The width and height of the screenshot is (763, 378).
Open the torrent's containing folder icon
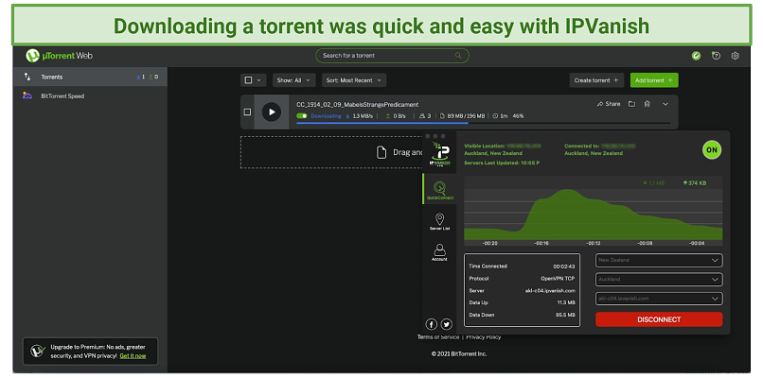(631, 104)
